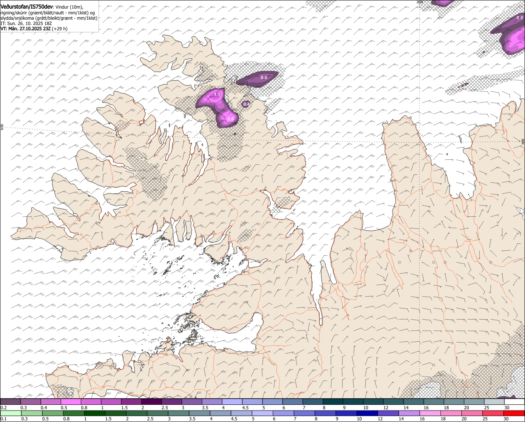
Task: Pick the slate blue 6 swatch in the upper legend
Action: (292, 402)
